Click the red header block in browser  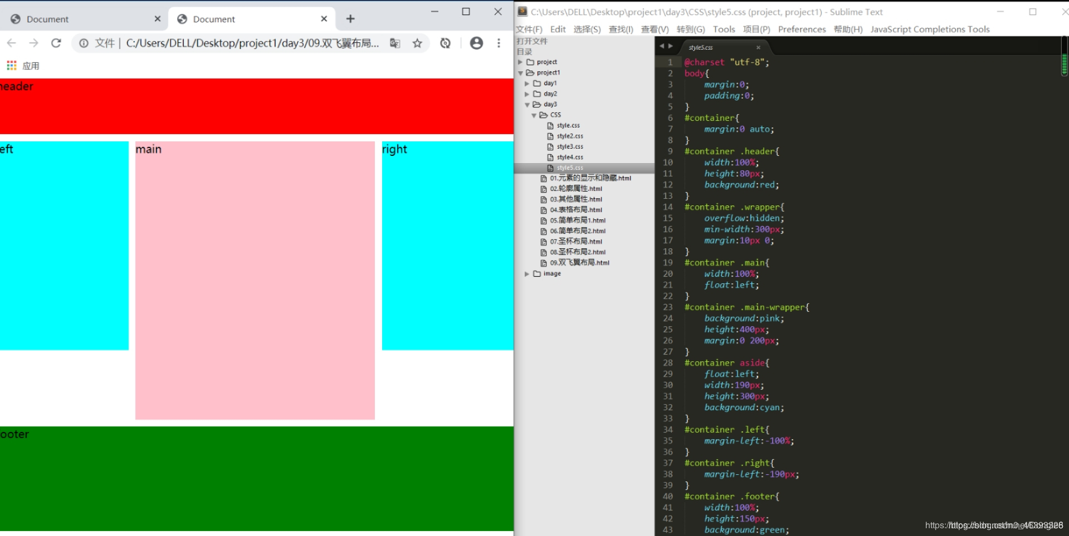coord(257,106)
